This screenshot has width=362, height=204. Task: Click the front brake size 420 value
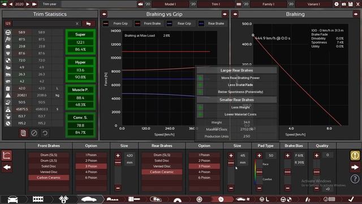pyautogui.click(x=130, y=155)
